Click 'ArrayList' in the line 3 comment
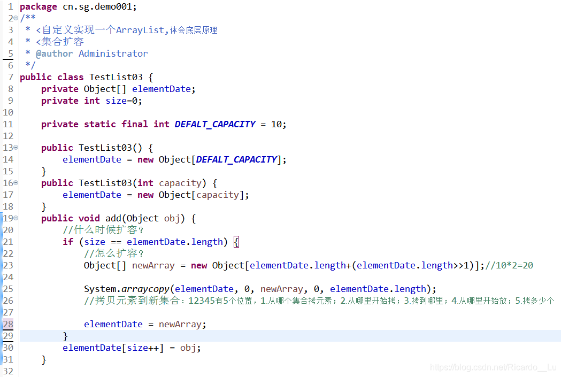The image size is (561, 377). 140,30
